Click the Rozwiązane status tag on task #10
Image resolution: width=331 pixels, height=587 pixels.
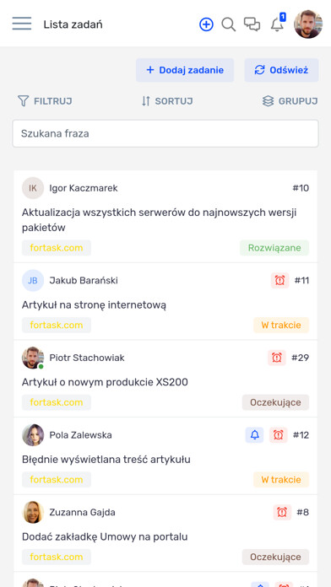coord(274,248)
